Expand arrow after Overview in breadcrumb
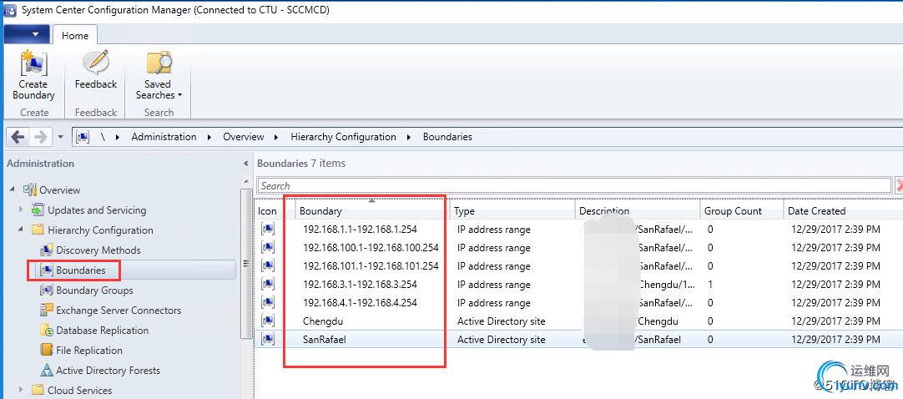903x399 pixels. (278, 138)
